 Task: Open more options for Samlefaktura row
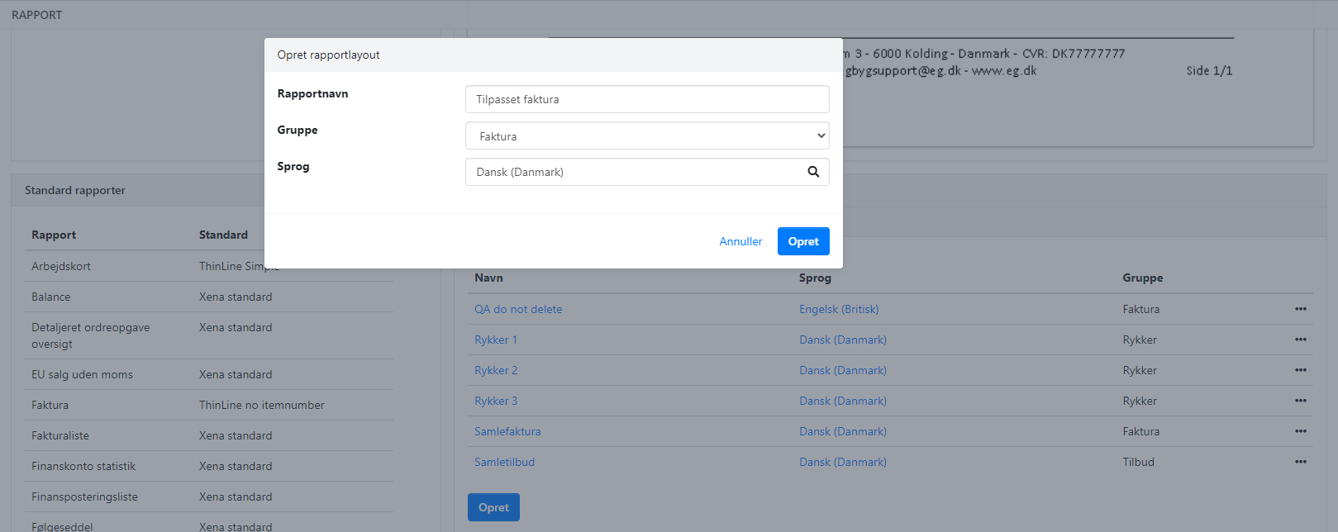coord(1300,431)
